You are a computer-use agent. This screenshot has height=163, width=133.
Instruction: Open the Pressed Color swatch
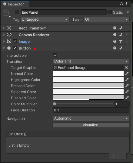pyautogui.click(x=88, y=86)
